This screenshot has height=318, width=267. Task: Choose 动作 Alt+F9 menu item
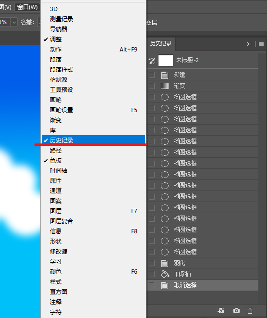93,49
